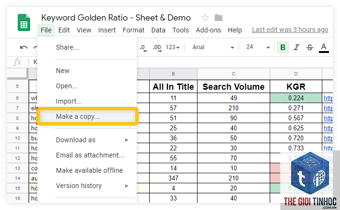Viewport: 340px width, 210px height.
Task: Select row 16 header
Action: 18,198
